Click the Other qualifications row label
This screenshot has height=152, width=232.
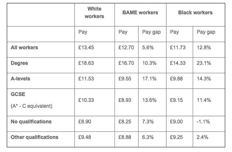point(35,137)
